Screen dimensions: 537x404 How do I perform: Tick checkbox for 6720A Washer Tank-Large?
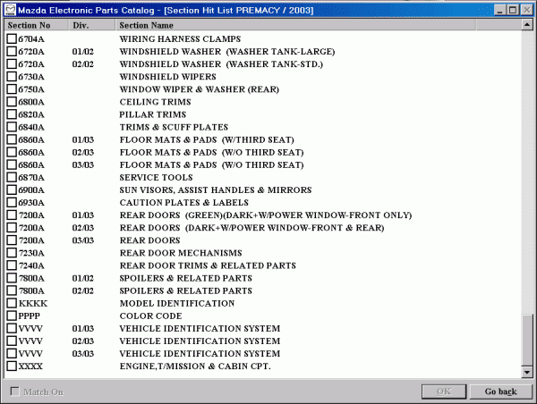tap(12, 51)
